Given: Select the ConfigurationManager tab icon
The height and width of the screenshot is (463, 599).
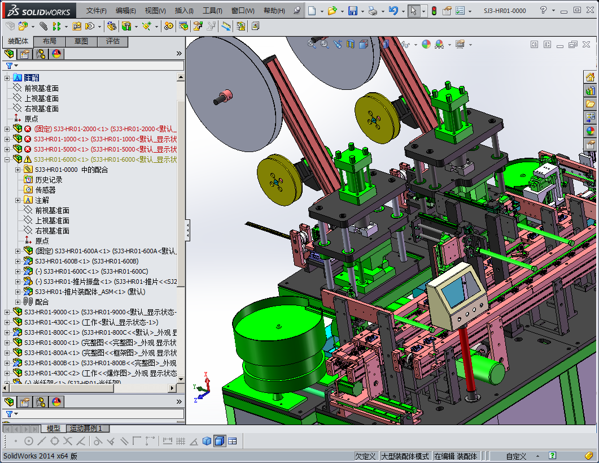Looking at the screenshot, I should tap(41, 54).
